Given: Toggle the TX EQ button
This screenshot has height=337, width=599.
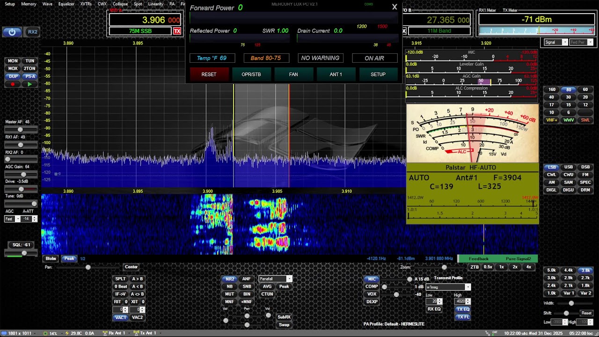Looking at the screenshot, I should (x=463, y=309).
